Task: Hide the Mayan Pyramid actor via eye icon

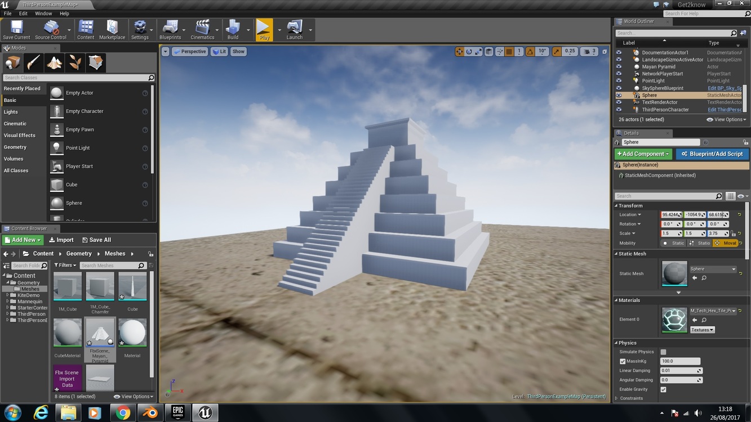Action: click(x=619, y=66)
